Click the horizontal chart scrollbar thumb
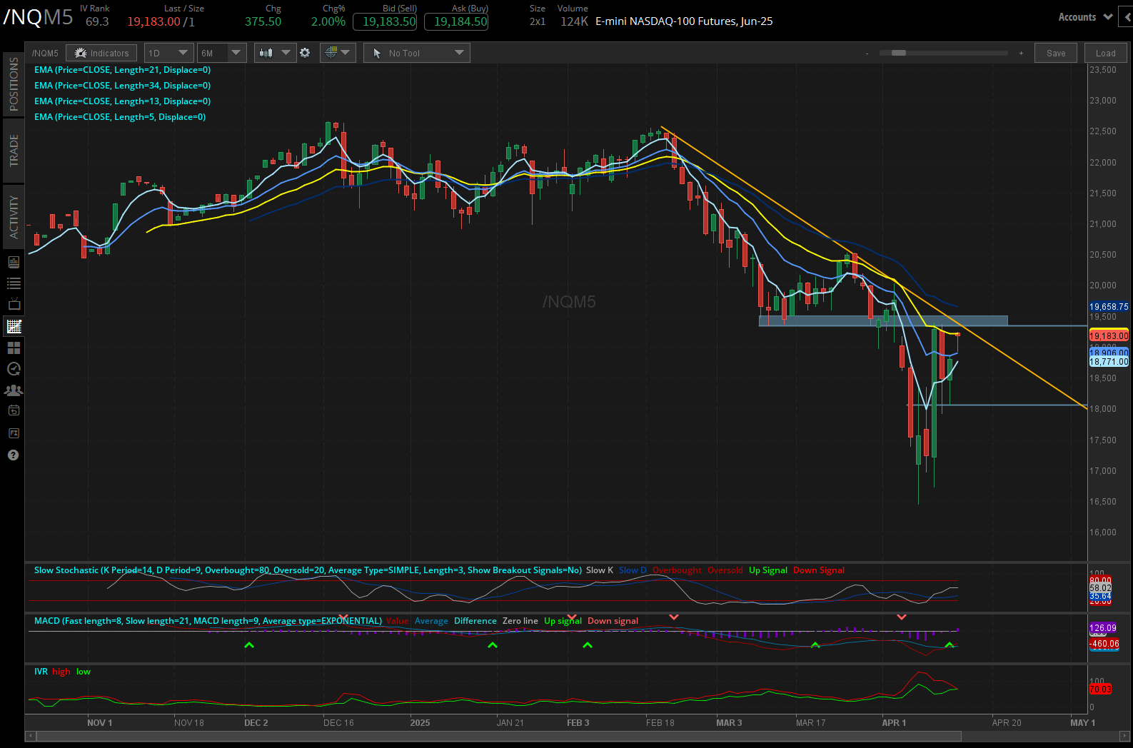 coord(498,736)
